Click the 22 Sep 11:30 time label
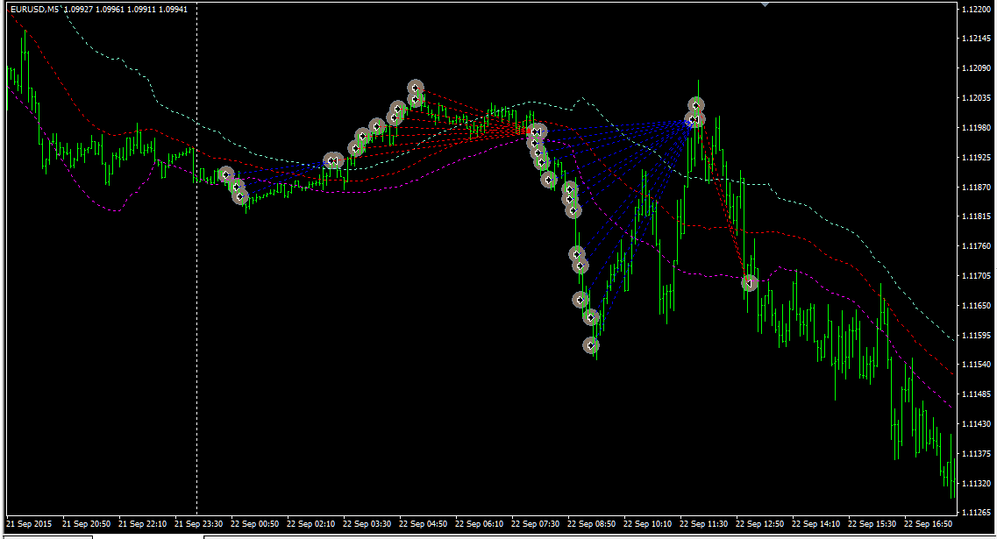The width and height of the screenshot is (997, 539). tap(703, 524)
